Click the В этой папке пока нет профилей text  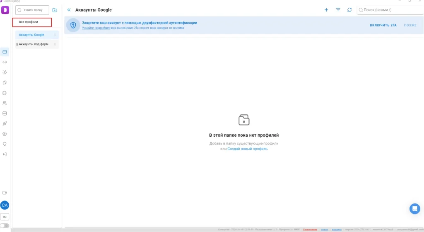[244, 135]
